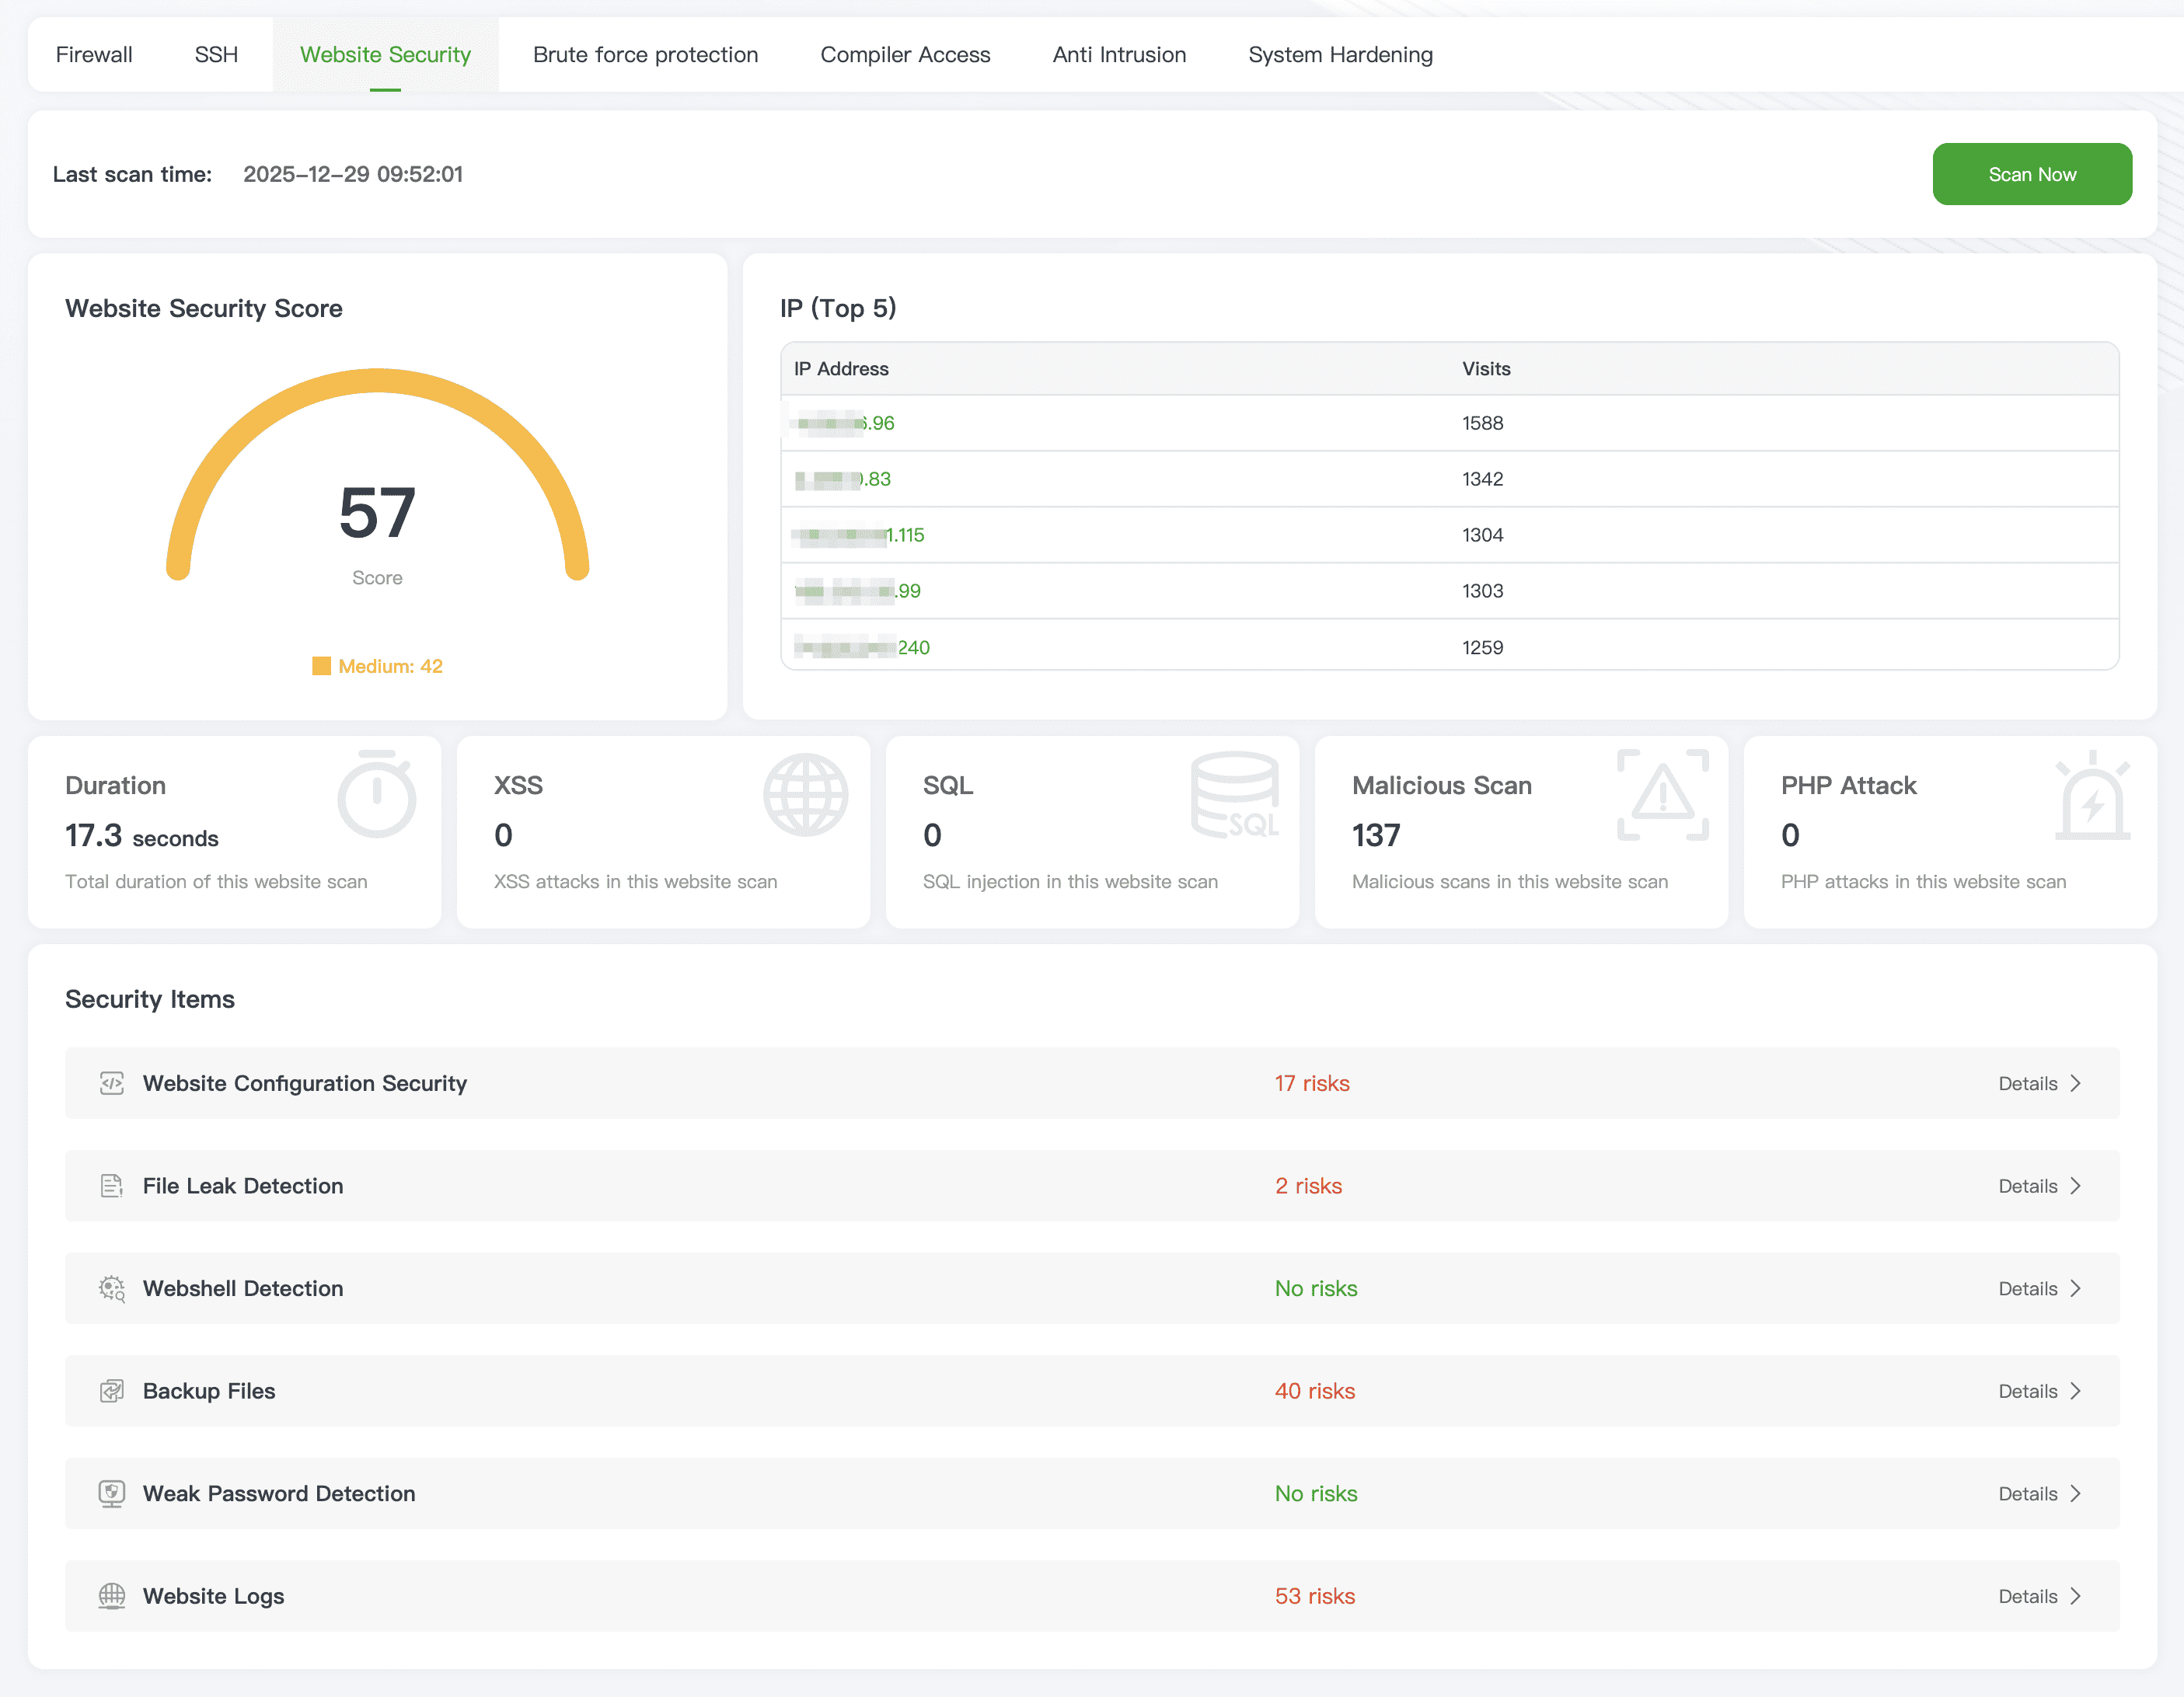The height and width of the screenshot is (1697, 2184).
Task: Click the Website Logs globe icon
Action: point(112,1596)
